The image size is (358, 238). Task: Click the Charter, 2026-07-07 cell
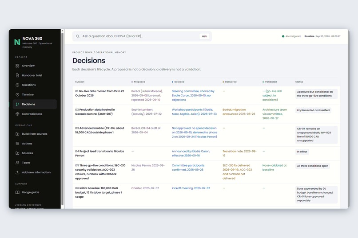[145, 188]
